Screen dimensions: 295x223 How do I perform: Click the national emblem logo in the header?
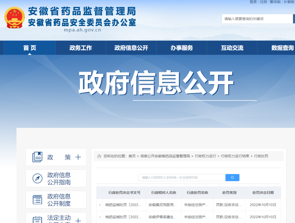tap(14, 18)
